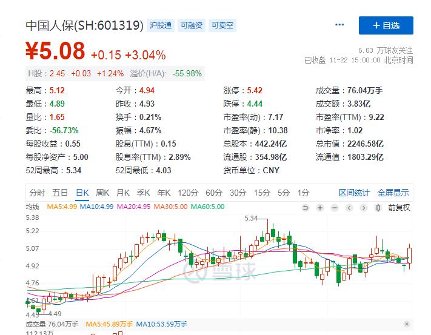Click the 52周最高 value 5.34 in stats

pos(74,170)
